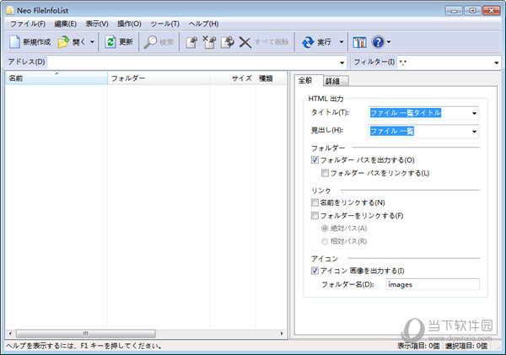Close the Neo FileInfoList window
506x355 pixels.
(491, 11)
